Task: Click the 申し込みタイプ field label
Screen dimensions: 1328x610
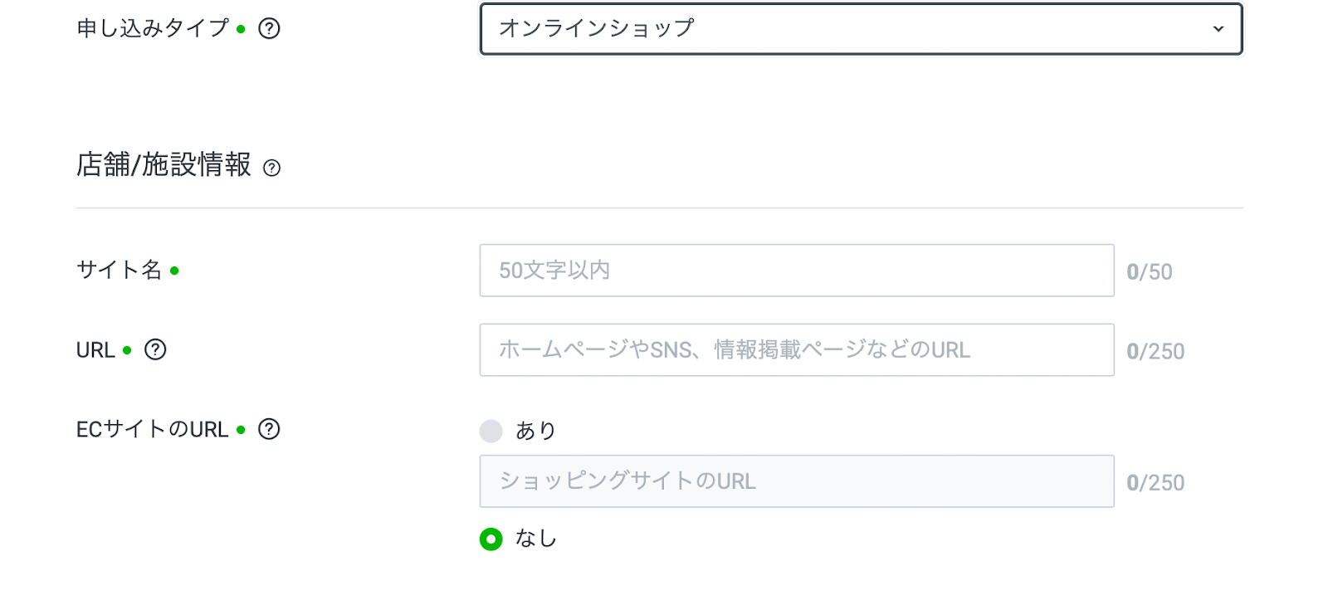Action: tap(153, 29)
